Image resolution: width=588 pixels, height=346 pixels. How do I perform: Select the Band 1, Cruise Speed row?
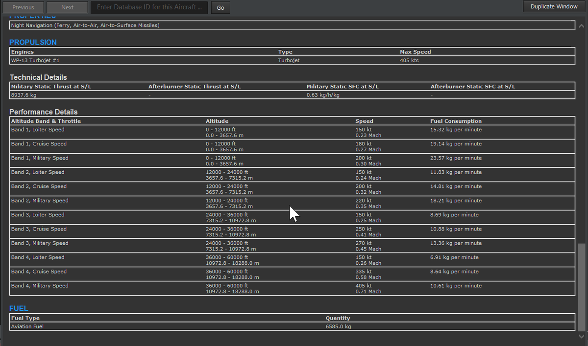click(292, 147)
